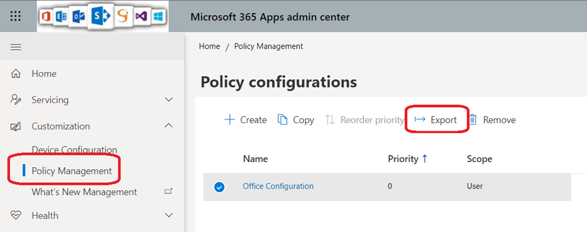Export the selected policy configuration
The height and width of the screenshot is (232, 587).
[x=436, y=120]
